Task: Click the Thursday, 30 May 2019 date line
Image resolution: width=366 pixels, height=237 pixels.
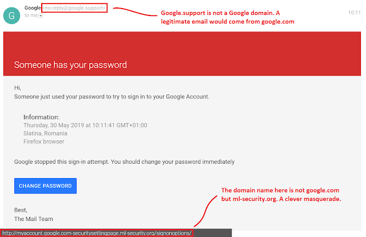Action: tap(85, 125)
